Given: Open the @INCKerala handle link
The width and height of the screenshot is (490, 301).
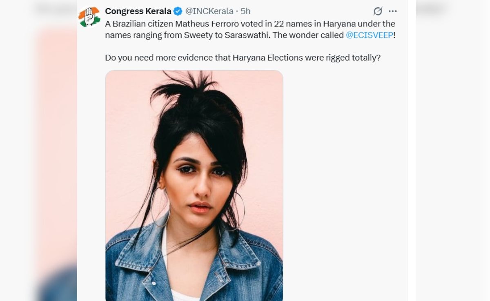Looking at the screenshot, I should tap(209, 11).
